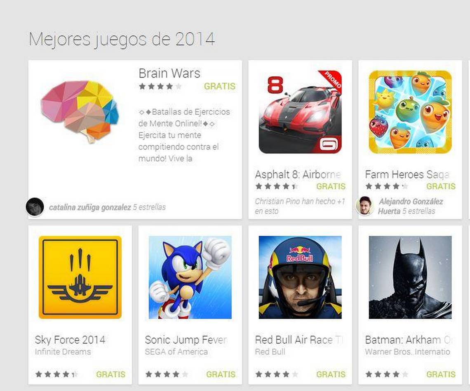The image size is (470, 391).
Task: Open the Sky Force 2014 yellow icon
Action: tap(80, 277)
